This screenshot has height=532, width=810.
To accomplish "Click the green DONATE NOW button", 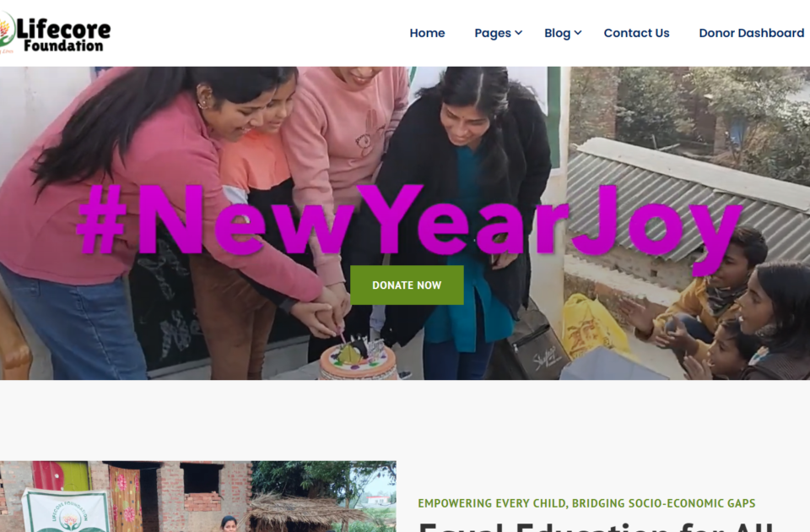I will 407,285.
